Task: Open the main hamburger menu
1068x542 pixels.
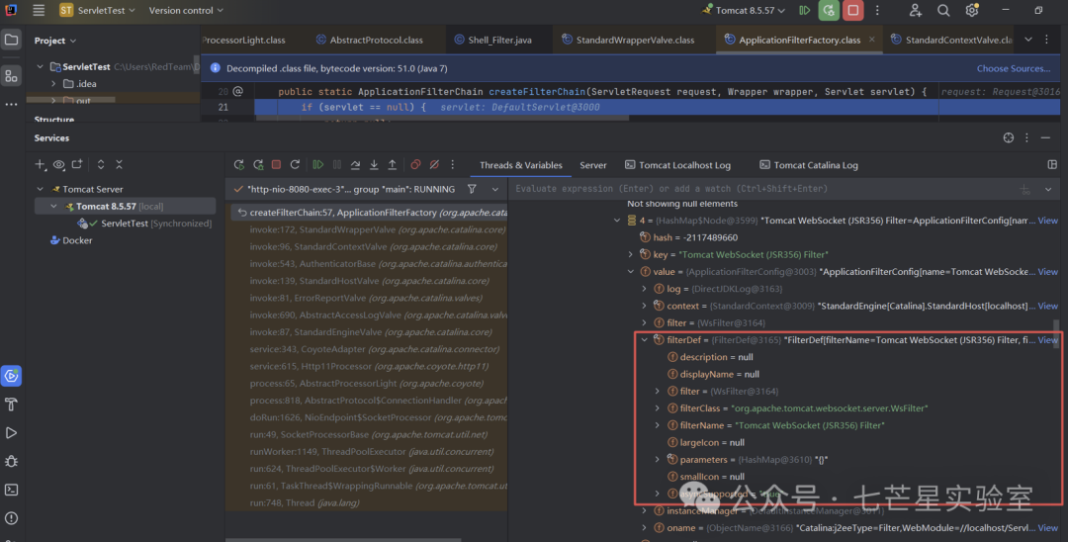Action: (39, 10)
